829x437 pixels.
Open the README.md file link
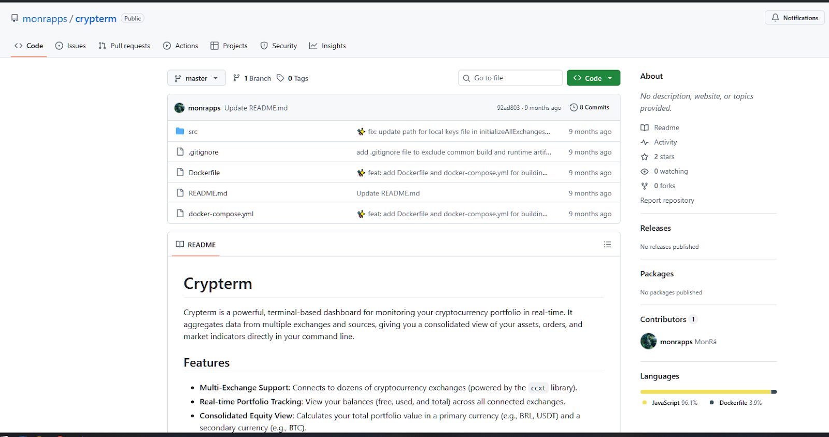[208, 193]
